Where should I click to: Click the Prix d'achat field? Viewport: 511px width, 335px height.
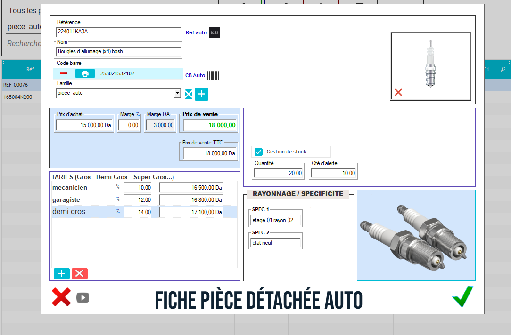click(x=84, y=125)
